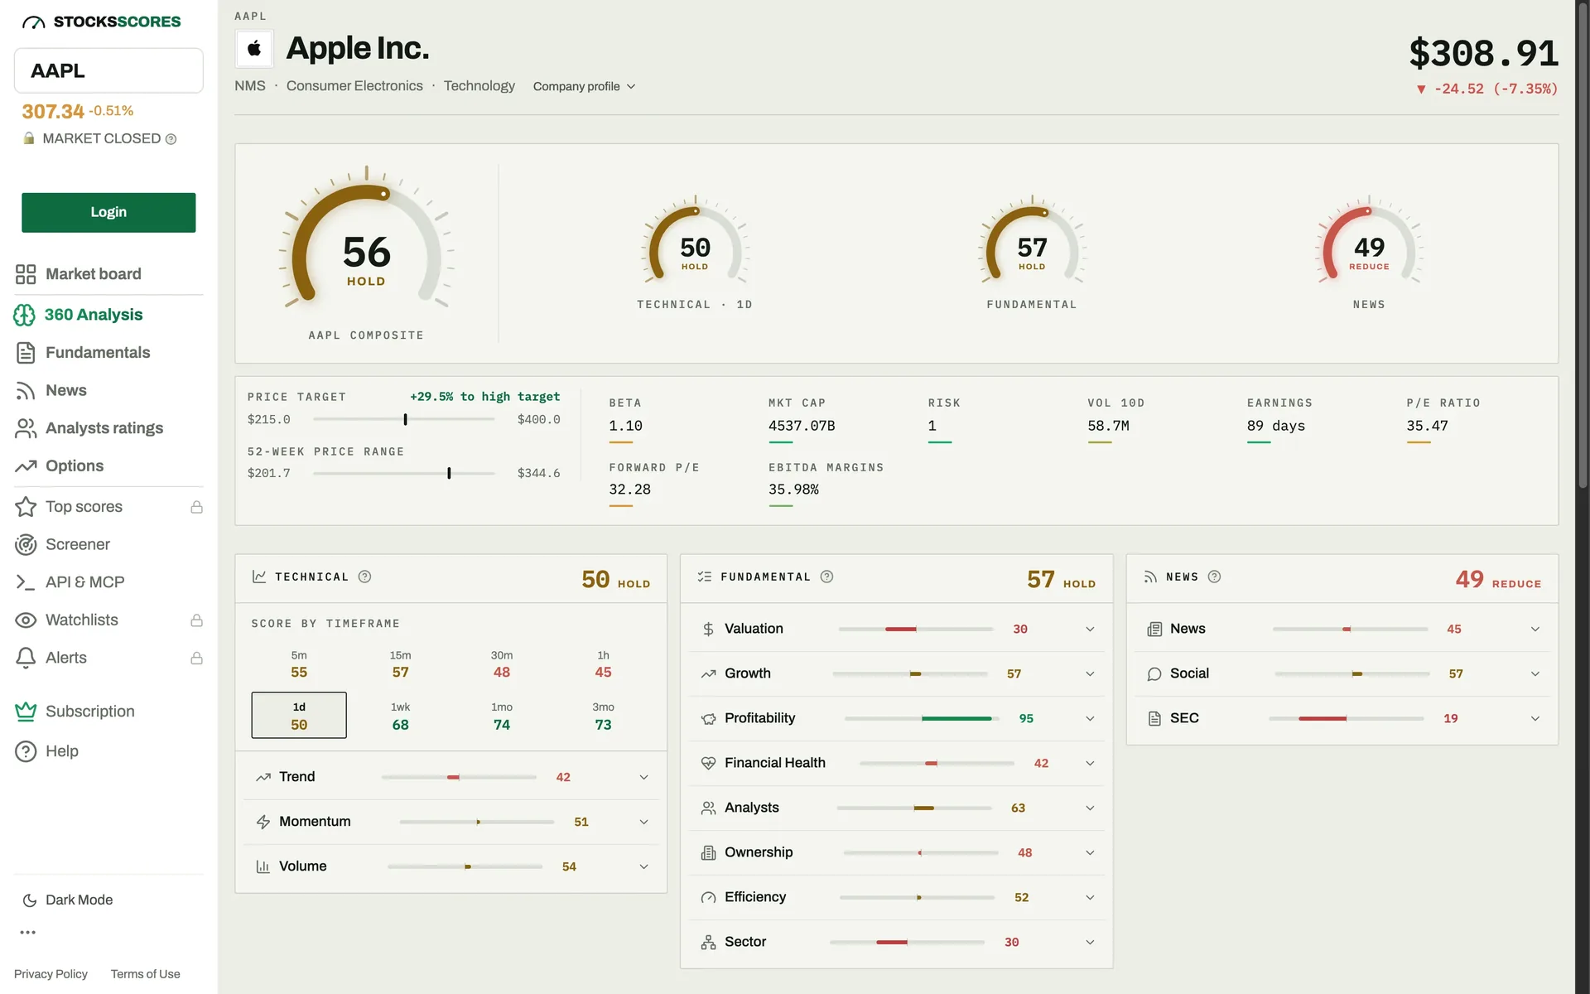The height and width of the screenshot is (994, 1590).
Task: Open the Privacy Policy link
Action: click(x=51, y=974)
